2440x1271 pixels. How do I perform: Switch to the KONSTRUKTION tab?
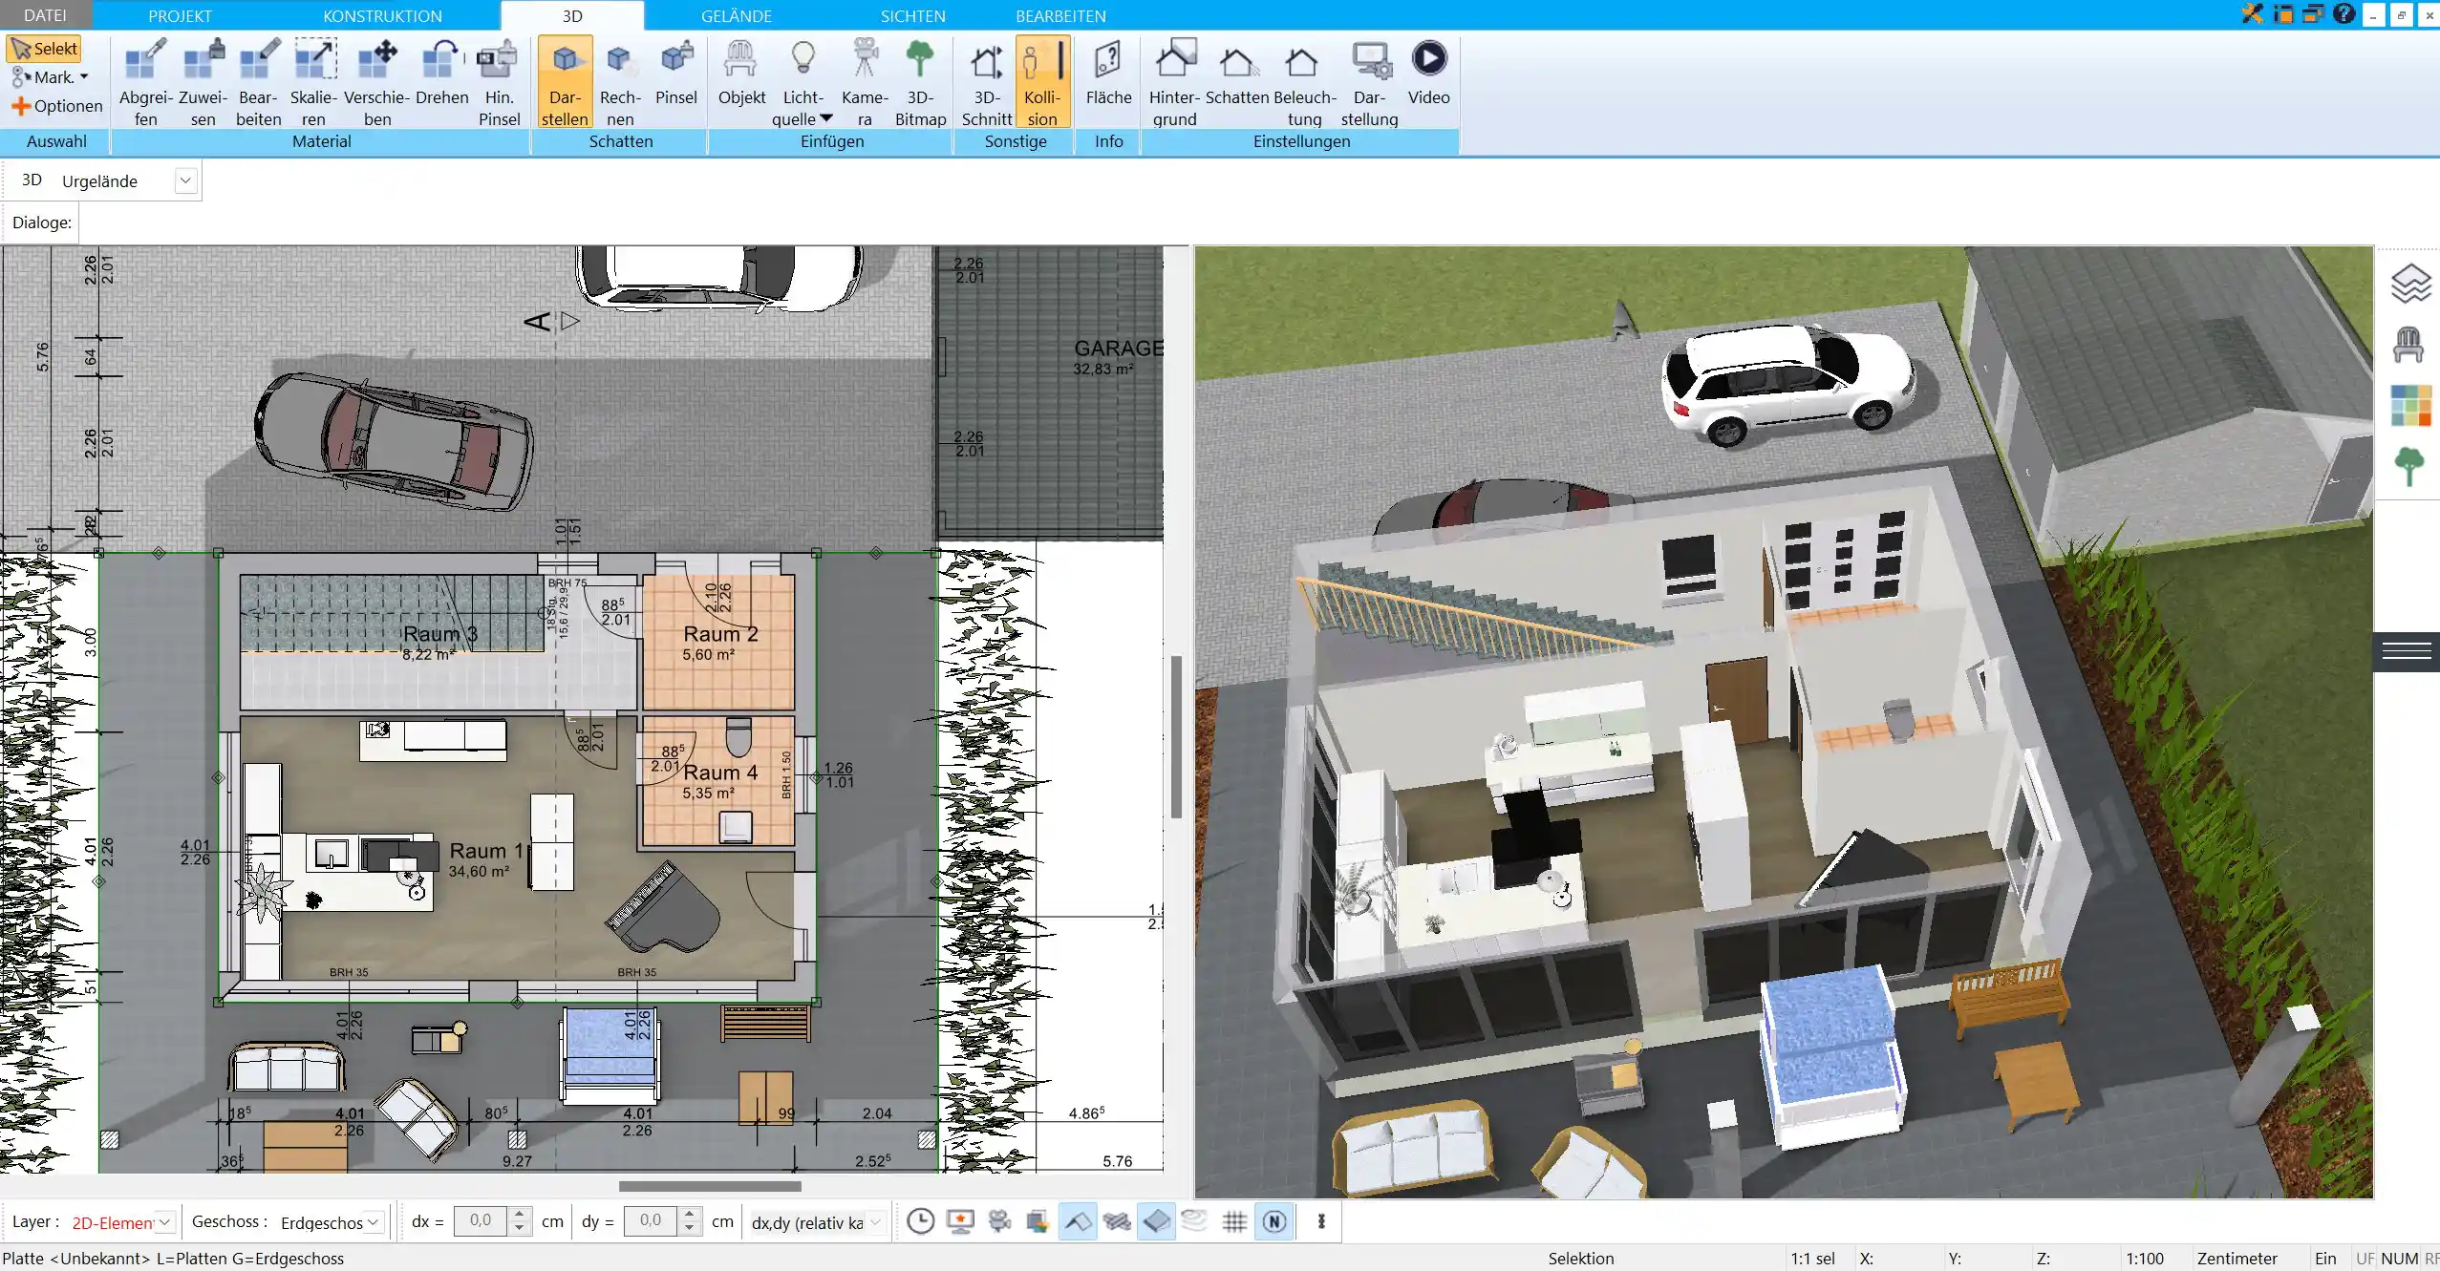(382, 15)
